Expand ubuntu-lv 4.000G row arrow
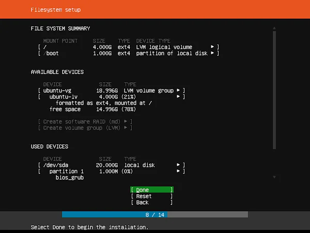This screenshot has width=310, height=233. tap(178, 96)
